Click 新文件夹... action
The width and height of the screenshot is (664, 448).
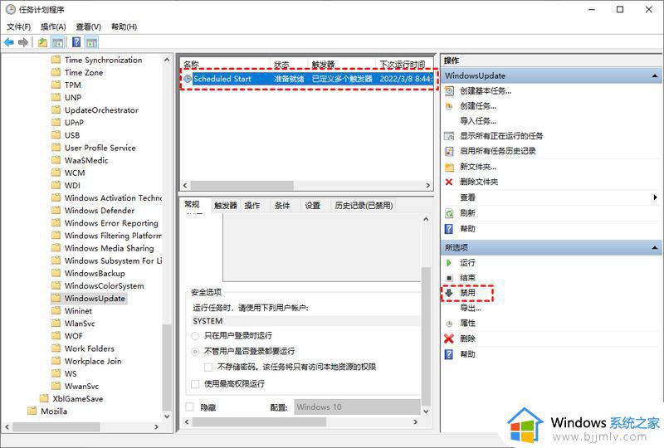point(478,167)
